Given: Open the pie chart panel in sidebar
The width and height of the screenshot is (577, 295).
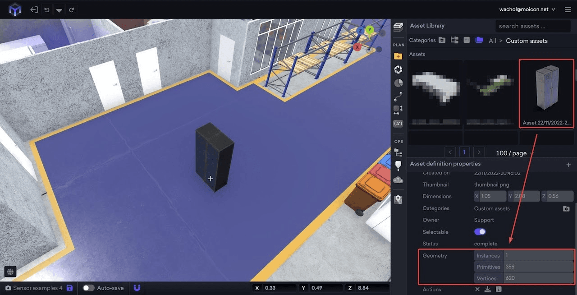Looking at the screenshot, I should (x=398, y=83).
